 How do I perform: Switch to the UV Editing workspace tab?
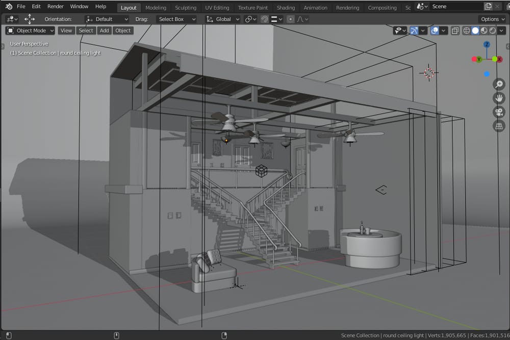[217, 8]
